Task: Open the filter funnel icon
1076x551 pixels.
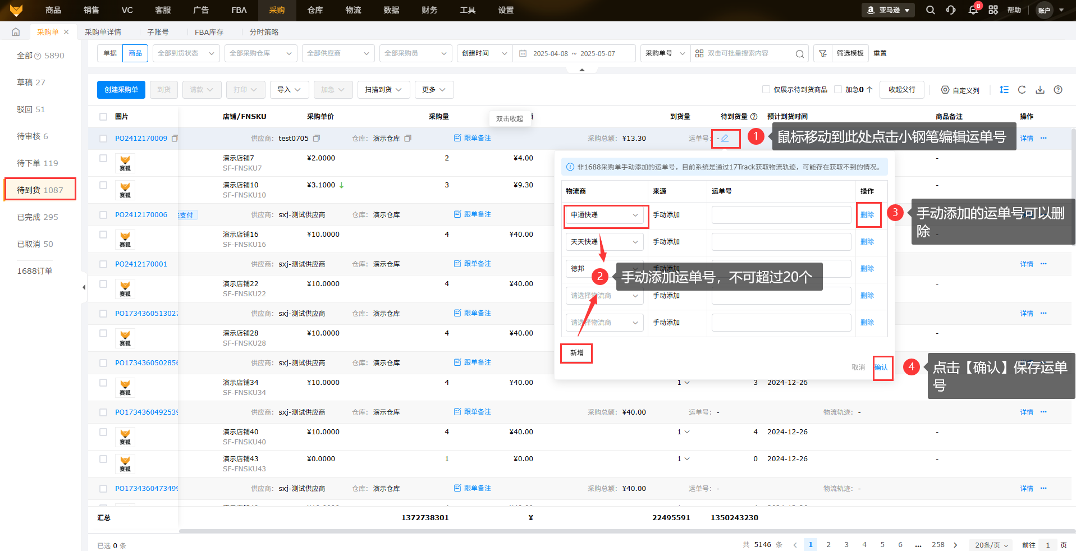Action: coord(822,53)
